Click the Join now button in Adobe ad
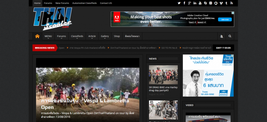 pyautogui.click(x=225, y=19)
